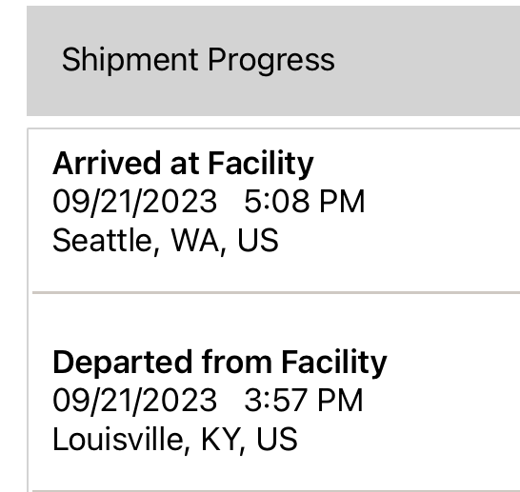
Task: Select the word Shipment in the header
Action: (x=130, y=60)
